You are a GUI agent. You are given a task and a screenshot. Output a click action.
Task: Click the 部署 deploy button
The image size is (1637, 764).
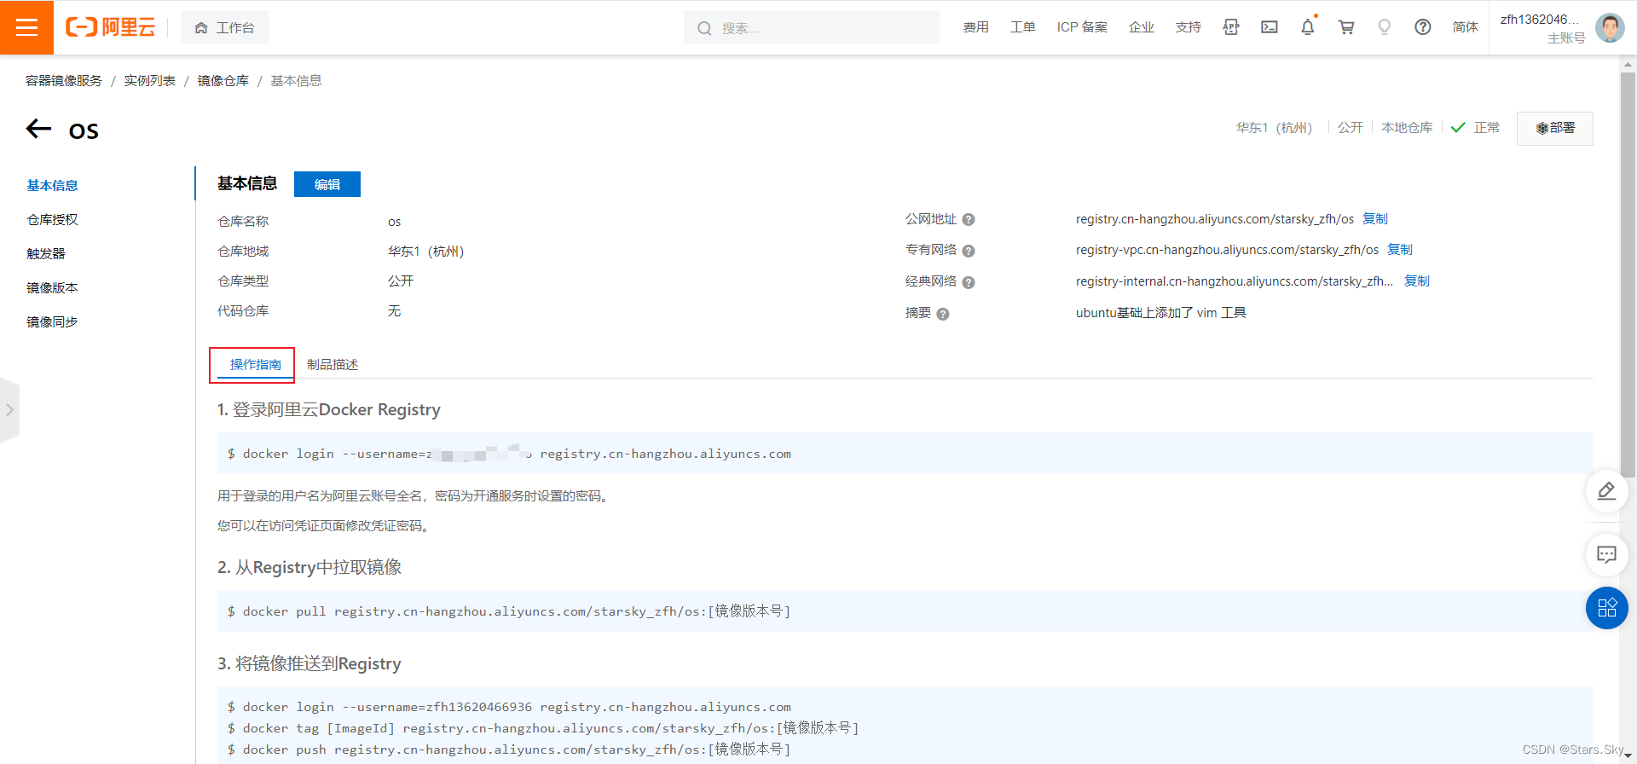coord(1555,128)
